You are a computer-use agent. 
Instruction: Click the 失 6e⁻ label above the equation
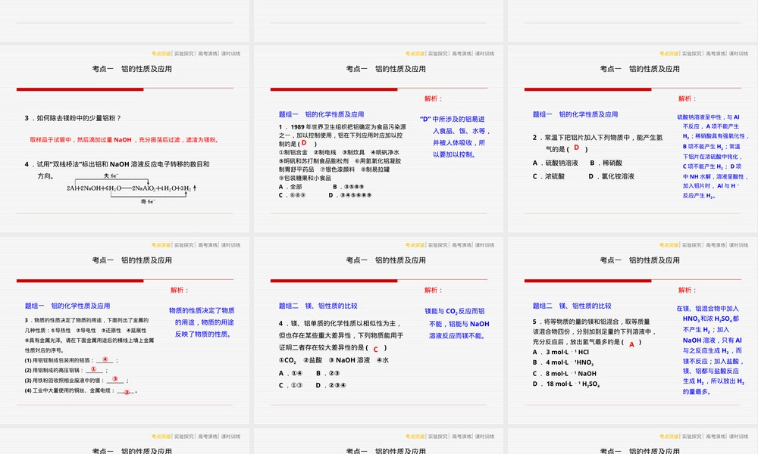(x=111, y=176)
